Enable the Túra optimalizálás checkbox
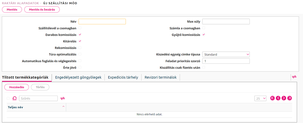The height and width of the screenshot is (123, 303). (x=80, y=54)
